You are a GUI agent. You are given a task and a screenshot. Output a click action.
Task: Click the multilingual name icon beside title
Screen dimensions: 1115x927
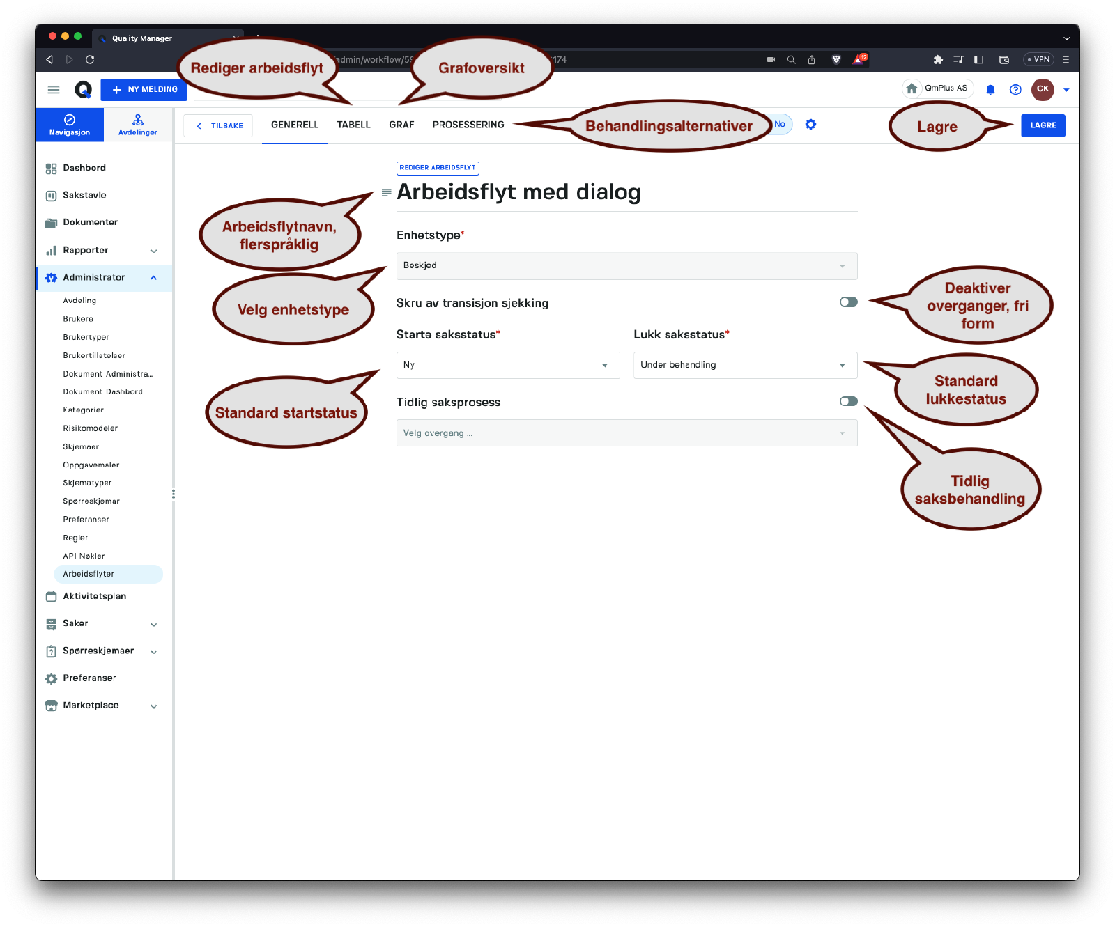coord(386,193)
